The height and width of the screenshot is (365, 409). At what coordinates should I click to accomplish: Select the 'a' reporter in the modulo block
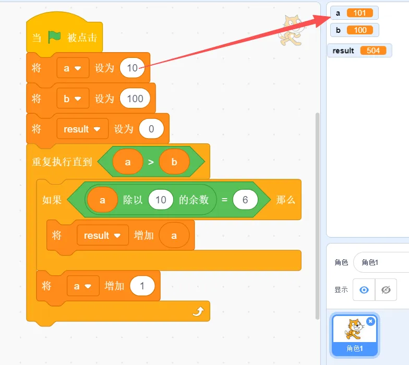(102, 200)
